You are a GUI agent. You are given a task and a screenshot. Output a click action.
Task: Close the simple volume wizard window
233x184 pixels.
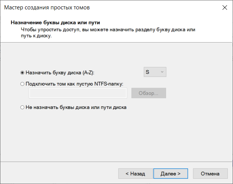225,7
